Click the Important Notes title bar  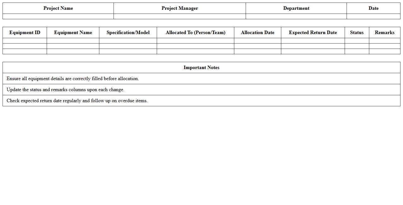tap(201, 67)
